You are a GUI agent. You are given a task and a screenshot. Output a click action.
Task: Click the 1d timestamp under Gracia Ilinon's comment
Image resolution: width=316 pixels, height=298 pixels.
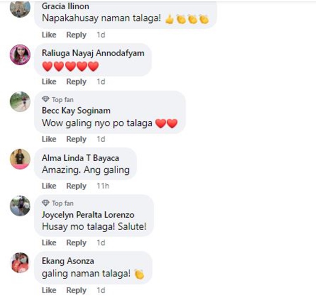tap(101, 35)
